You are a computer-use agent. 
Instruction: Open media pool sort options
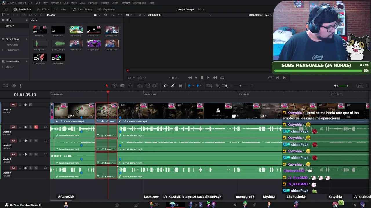pyautogui.click(x=113, y=15)
